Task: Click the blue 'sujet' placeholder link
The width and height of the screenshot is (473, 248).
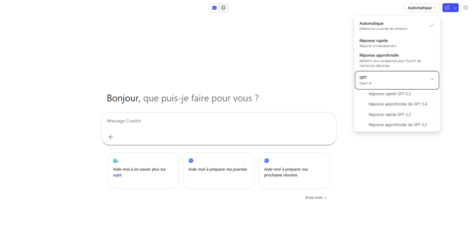Action: 118,175
